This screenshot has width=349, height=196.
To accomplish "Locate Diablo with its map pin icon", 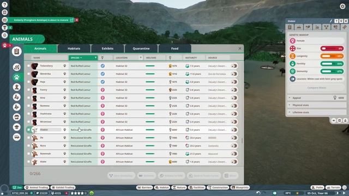I will 64,130.
